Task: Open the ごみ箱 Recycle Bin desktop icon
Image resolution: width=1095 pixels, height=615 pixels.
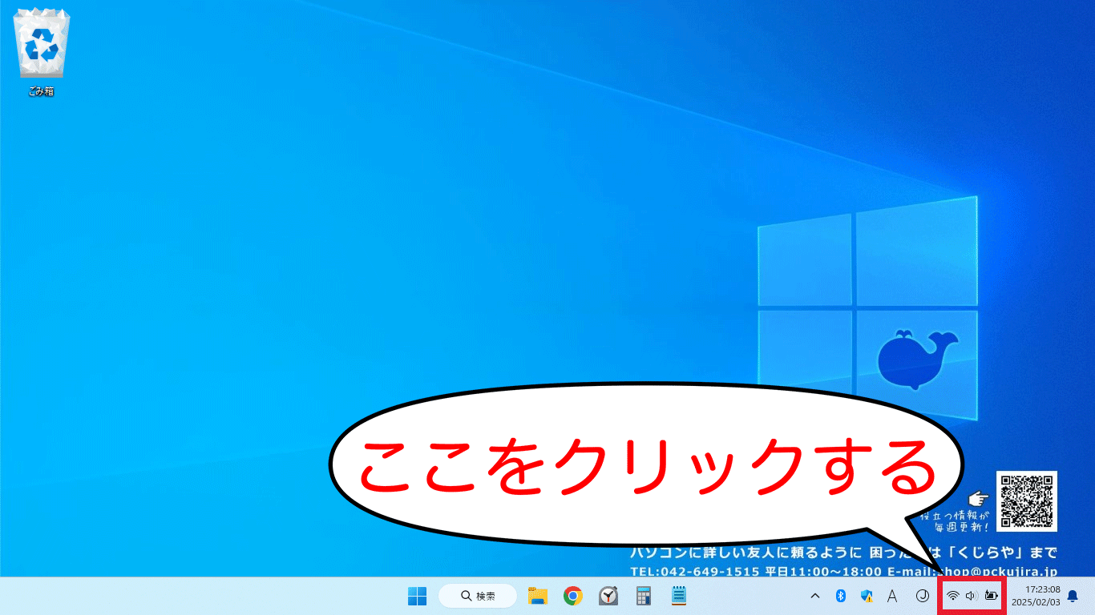Action: coord(41,48)
